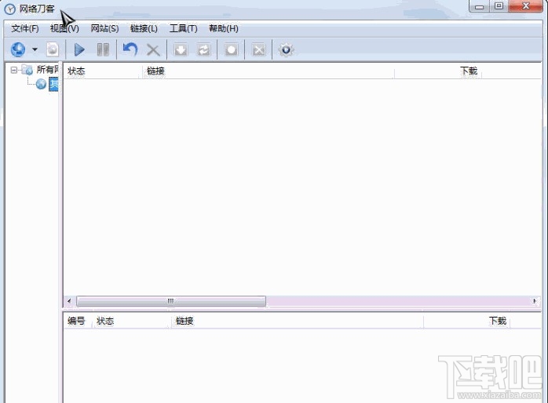This screenshot has height=403, width=548.
Task: Minimize the 网络刀客 window
Action: [x=479, y=6]
